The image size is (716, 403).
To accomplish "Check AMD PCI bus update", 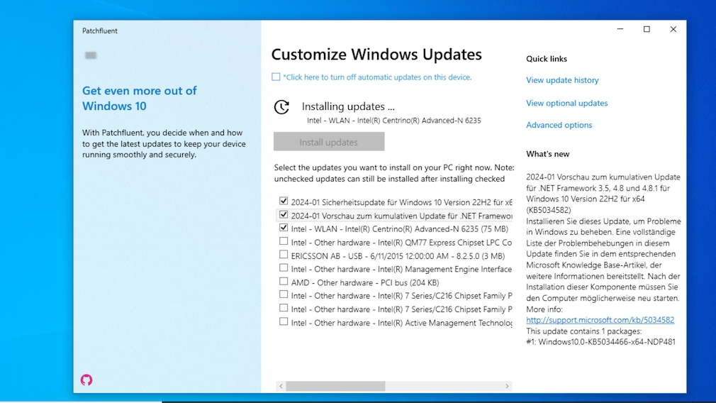I will [284, 282].
